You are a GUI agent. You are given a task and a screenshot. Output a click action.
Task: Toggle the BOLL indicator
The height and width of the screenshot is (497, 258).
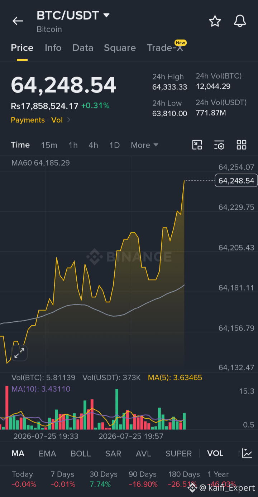(x=81, y=453)
